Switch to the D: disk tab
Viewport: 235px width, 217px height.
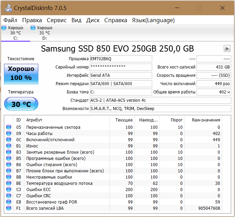tap(44, 33)
